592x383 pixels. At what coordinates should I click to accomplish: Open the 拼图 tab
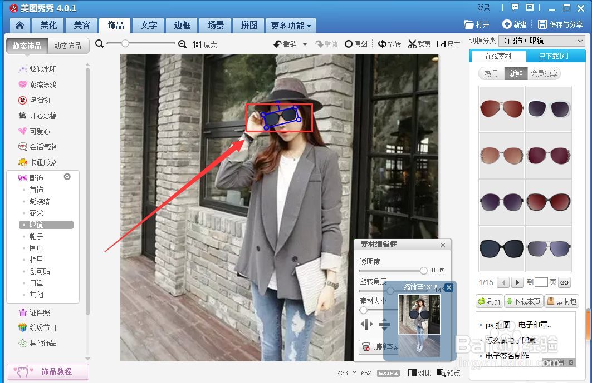coord(249,25)
